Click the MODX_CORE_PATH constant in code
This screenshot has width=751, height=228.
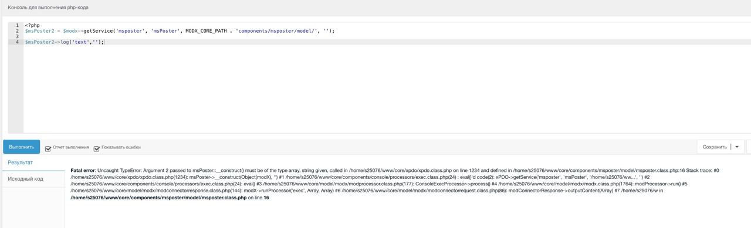pyautogui.click(x=207, y=31)
